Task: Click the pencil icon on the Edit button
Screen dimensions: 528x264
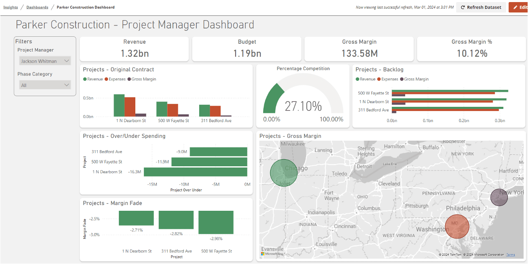Action: pos(515,7)
